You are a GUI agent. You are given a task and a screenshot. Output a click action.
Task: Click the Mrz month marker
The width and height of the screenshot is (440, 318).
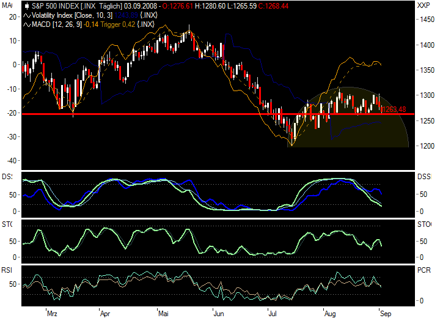coord(52,314)
